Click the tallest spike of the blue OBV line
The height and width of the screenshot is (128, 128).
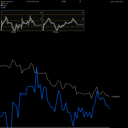37,67
